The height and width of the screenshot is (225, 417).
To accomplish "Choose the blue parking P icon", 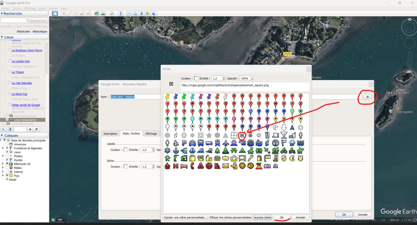I will coord(184,143).
